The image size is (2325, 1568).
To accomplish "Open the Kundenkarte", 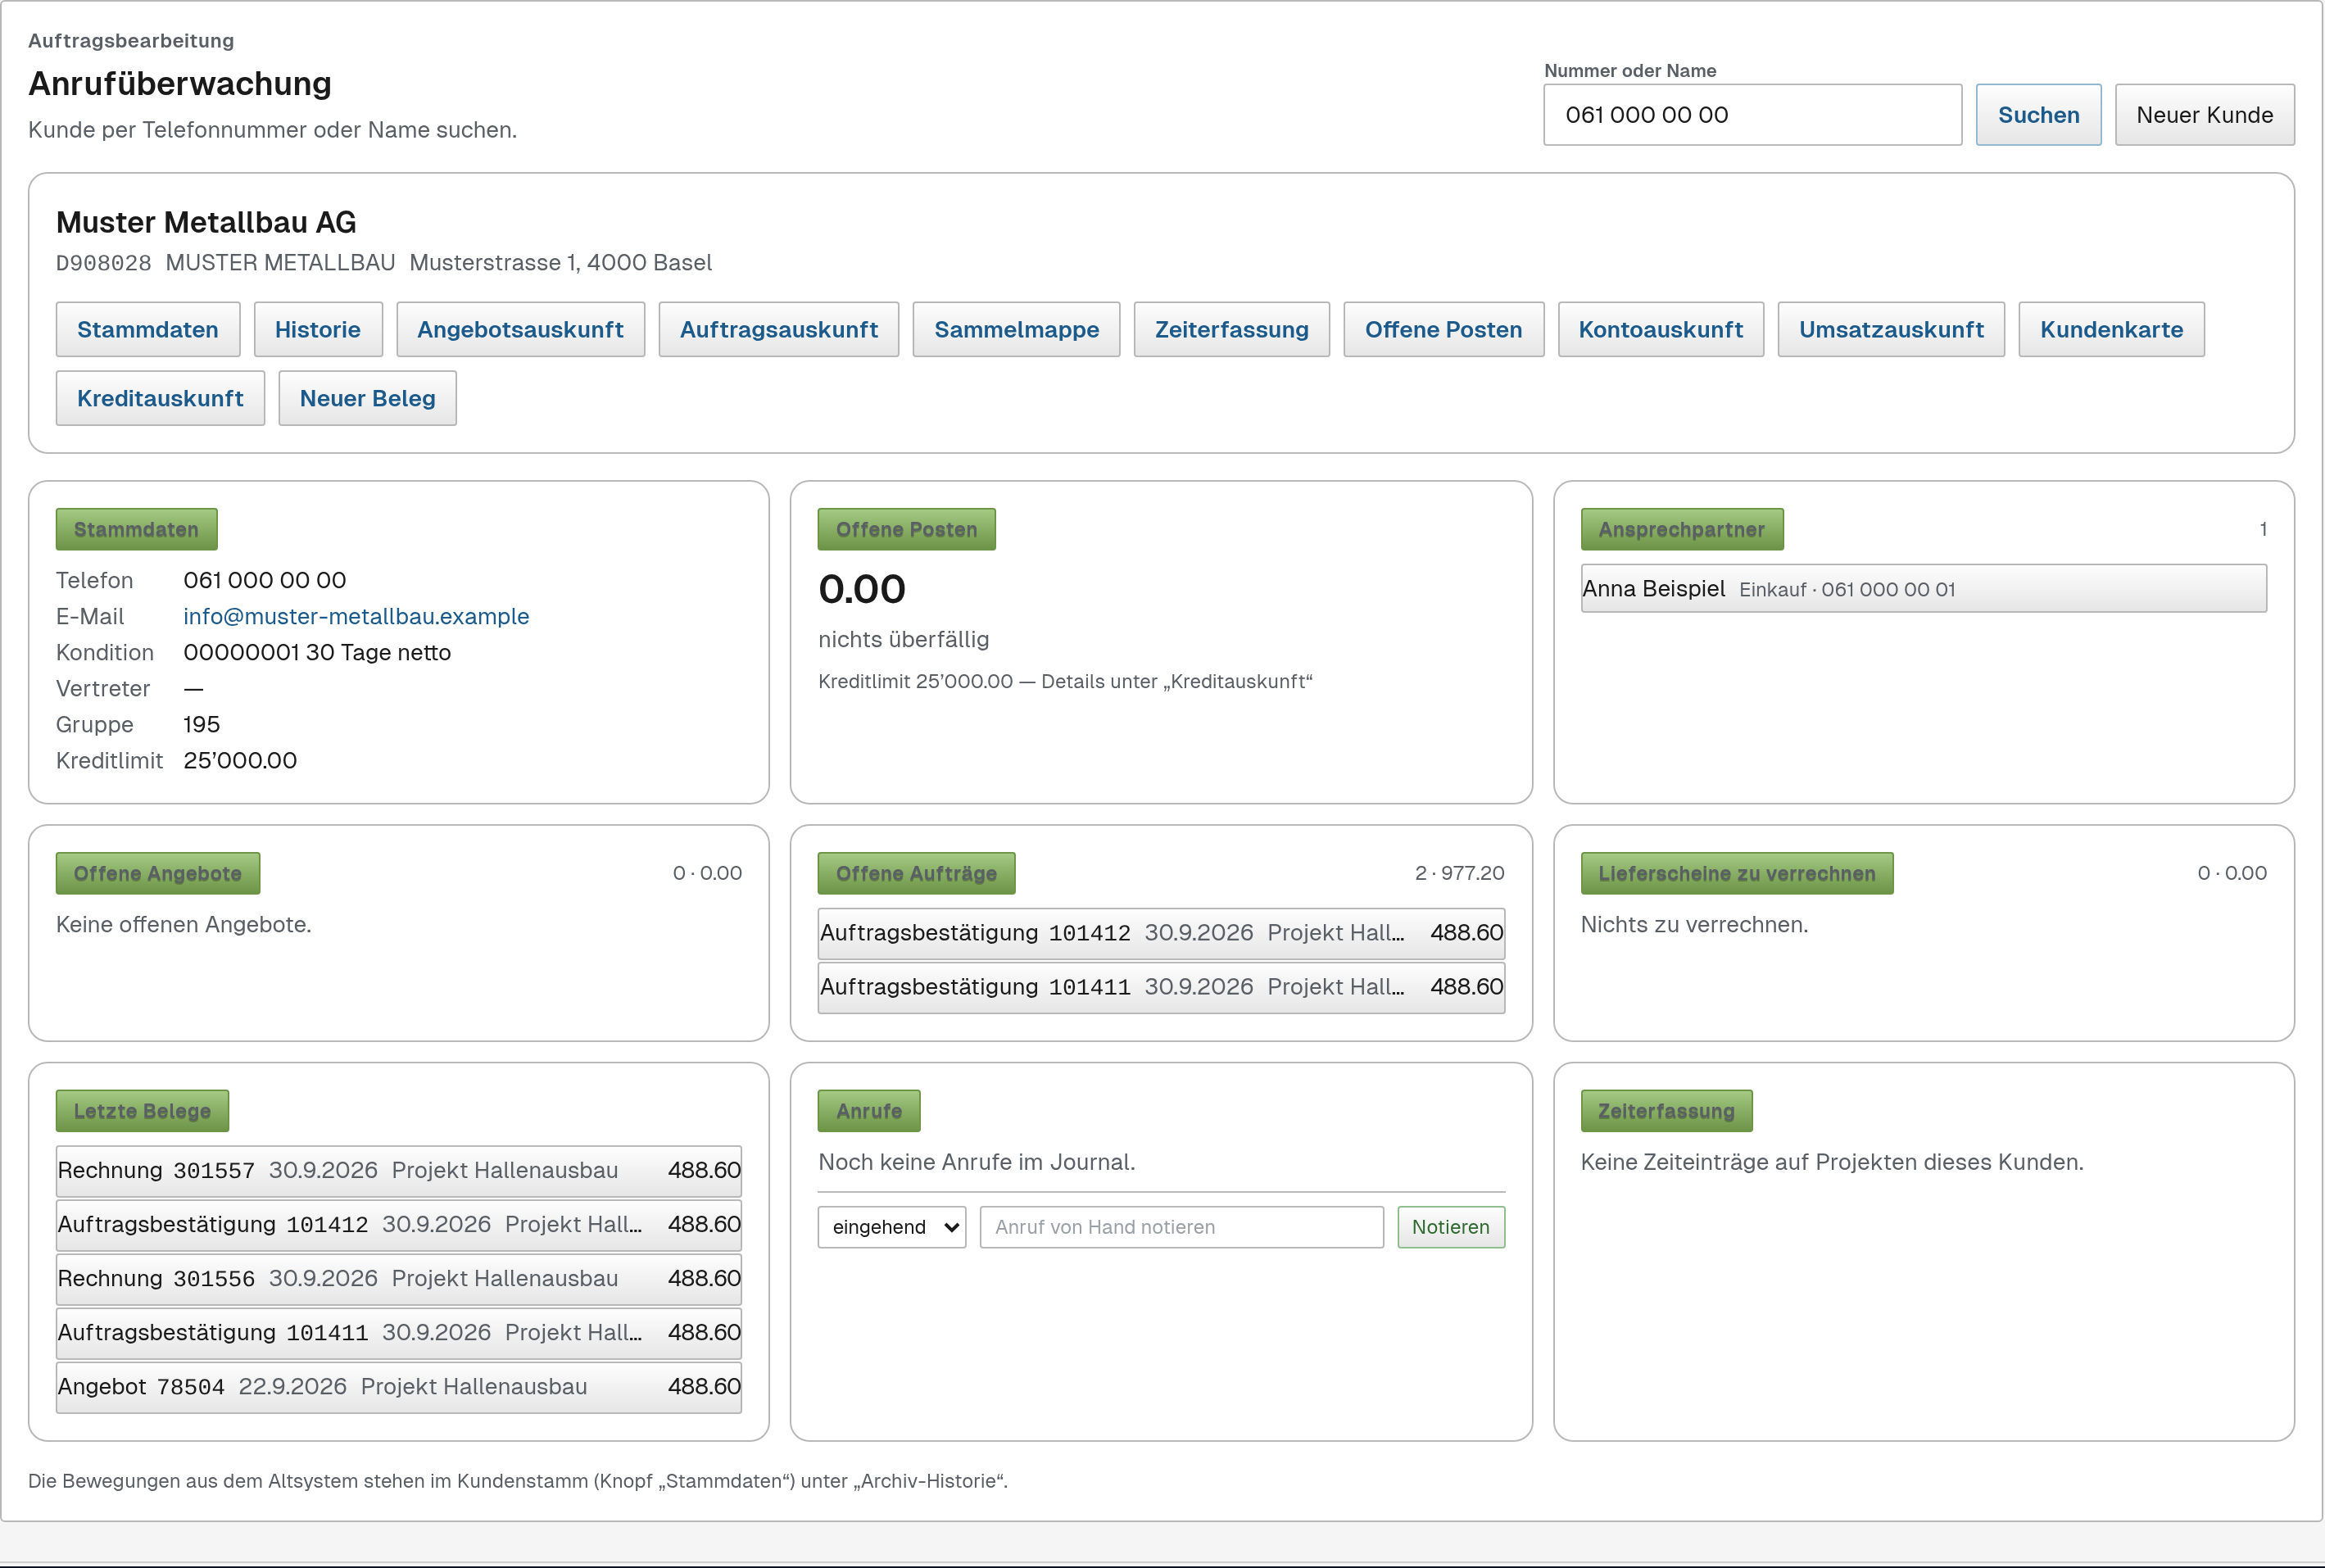I will (2111, 329).
